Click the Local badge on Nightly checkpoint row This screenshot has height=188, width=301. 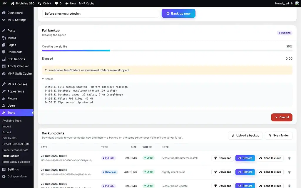coord(148,172)
